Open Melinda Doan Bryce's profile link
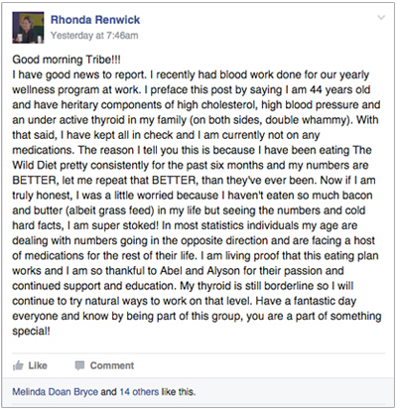The width and height of the screenshot is (397, 415). 56,392
